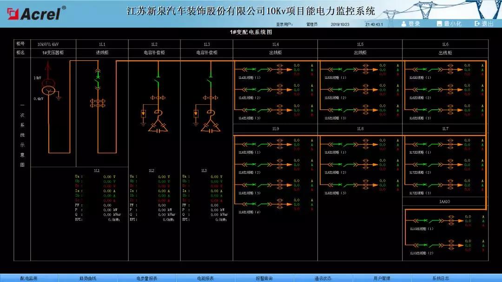Click the 1L8 outgoing cabinet (1) current transformer

click(x=365, y=144)
